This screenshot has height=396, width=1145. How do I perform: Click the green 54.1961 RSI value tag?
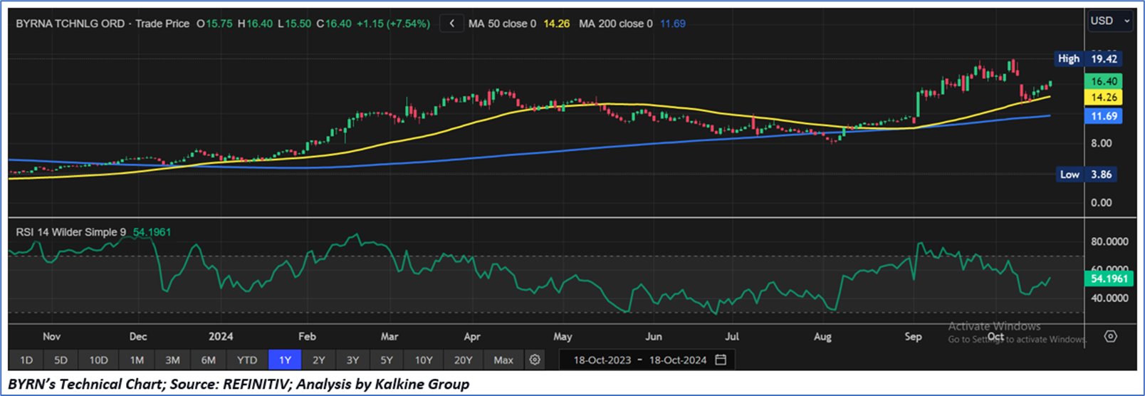pyautogui.click(x=1109, y=278)
